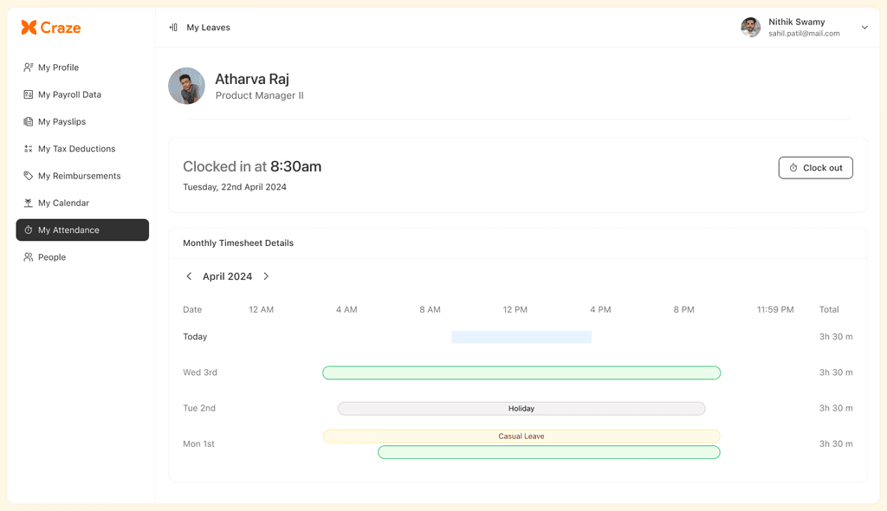The height and width of the screenshot is (511, 887).
Task: Click the My Payslips sidebar icon
Action: pos(29,121)
